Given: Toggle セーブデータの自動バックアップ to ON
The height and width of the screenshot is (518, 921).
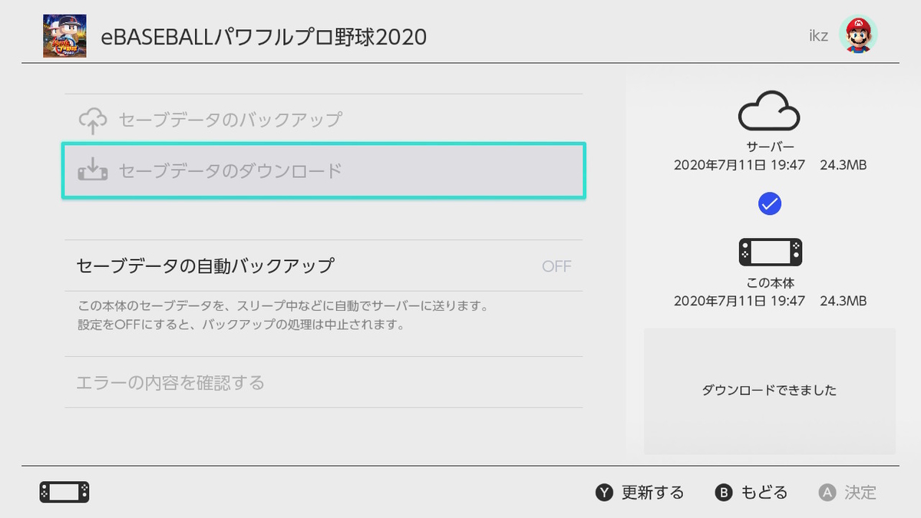Looking at the screenshot, I should tap(322, 266).
